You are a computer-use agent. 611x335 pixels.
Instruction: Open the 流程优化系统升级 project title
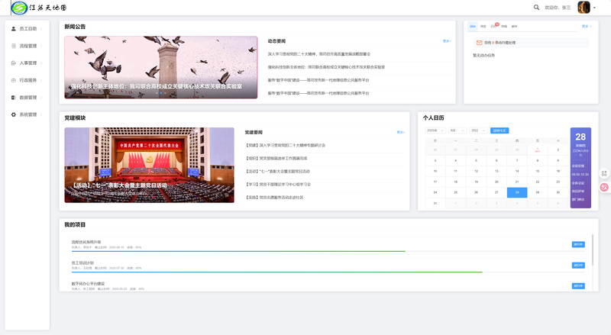pos(86,243)
